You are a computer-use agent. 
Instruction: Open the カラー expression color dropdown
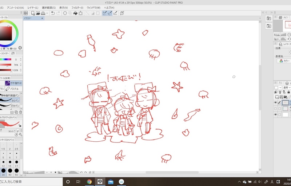(284, 61)
